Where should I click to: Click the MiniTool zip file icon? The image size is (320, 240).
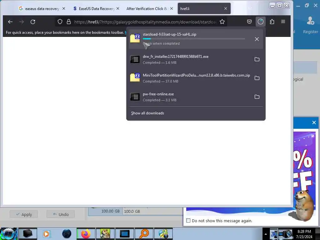(135, 77)
